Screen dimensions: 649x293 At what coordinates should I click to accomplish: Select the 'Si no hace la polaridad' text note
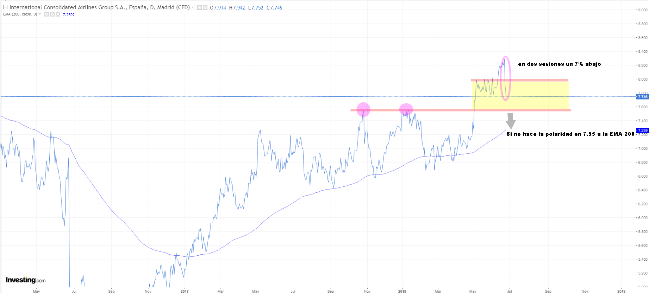click(570, 134)
